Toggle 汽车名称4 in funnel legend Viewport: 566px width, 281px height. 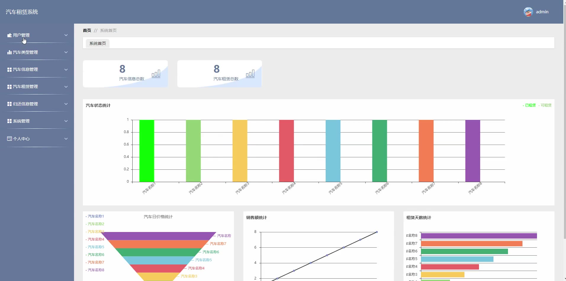(95, 239)
